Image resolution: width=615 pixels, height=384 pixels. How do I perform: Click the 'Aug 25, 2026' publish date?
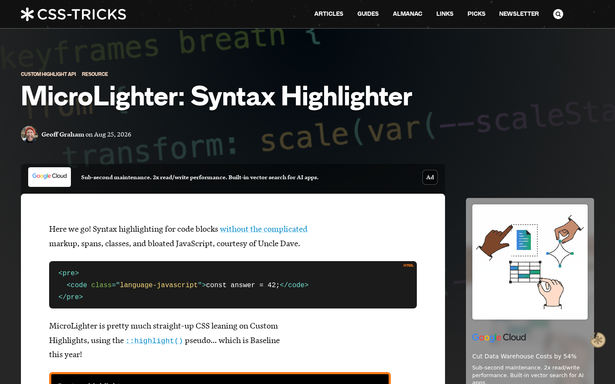point(113,134)
